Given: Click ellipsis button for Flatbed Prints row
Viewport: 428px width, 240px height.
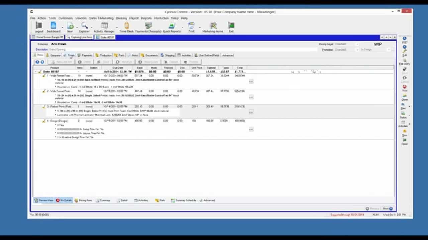Looking at the screenshot, I should coord(251,112).
